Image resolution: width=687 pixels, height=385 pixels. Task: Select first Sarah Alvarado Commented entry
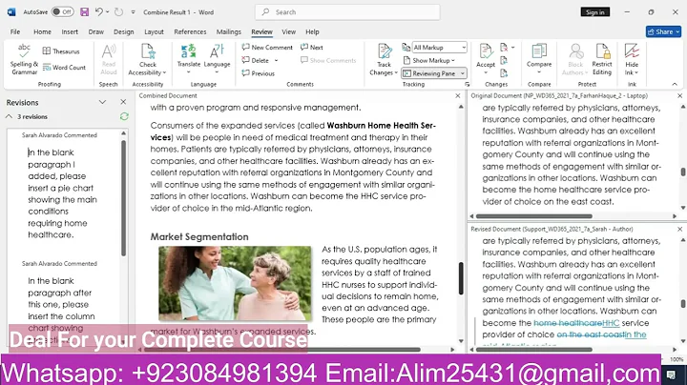[x=59, y=135]
